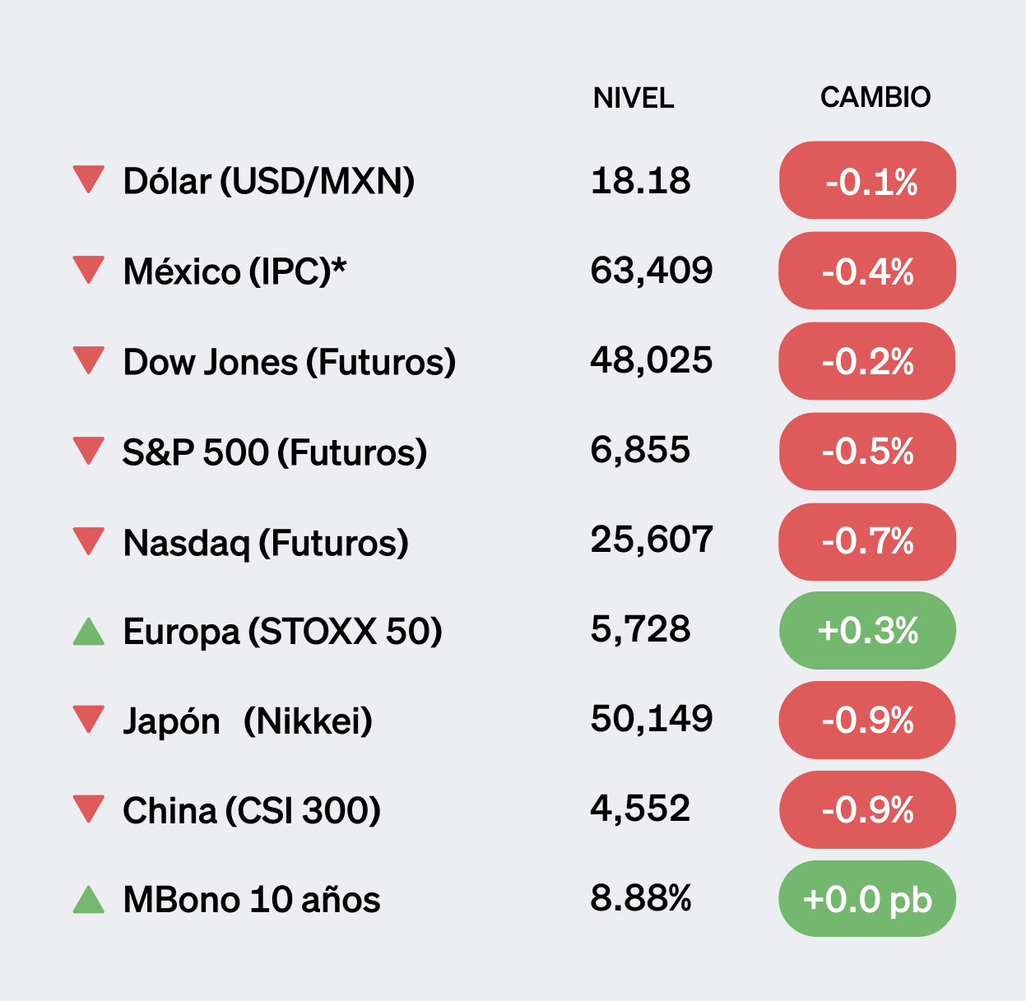Click the red triangle next to S&P 500 (Futuros)
1026x1001 pixels.
pos(88,450)
